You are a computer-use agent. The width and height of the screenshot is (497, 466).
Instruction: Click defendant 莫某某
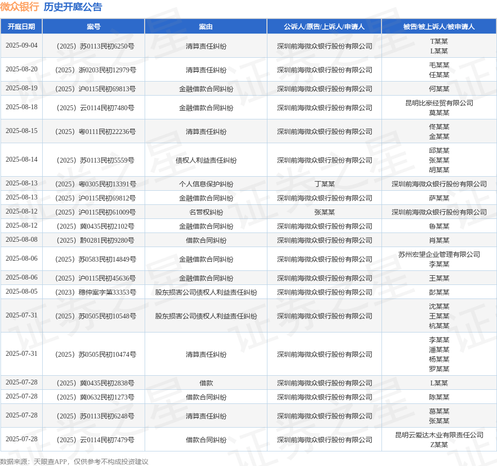click(x=439, y=113)
